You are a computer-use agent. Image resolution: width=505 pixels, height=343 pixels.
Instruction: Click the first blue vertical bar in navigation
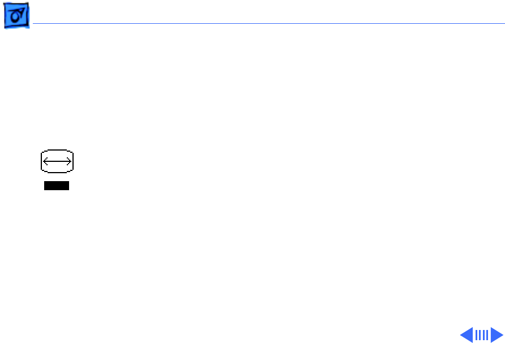[x=476, y=335]
